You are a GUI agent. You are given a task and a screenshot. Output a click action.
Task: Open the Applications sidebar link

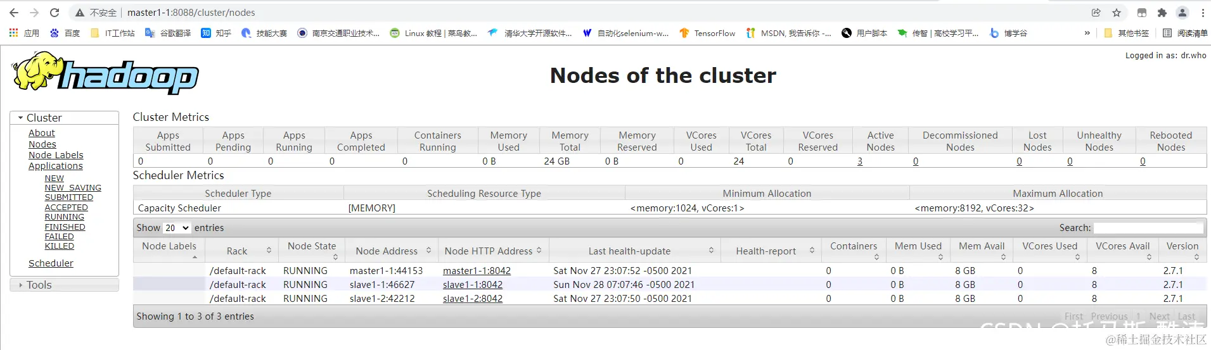pyautogui.click(x=56, y=166)
